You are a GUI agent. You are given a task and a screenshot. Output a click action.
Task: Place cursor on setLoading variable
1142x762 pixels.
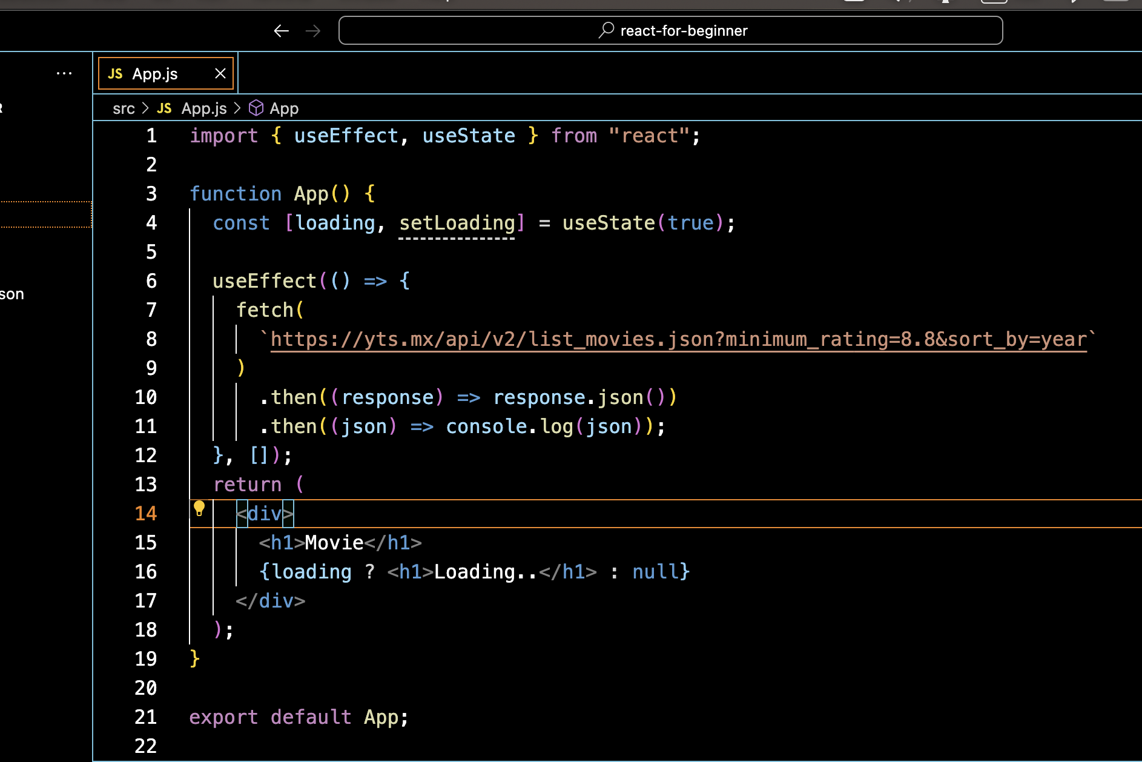457,223
